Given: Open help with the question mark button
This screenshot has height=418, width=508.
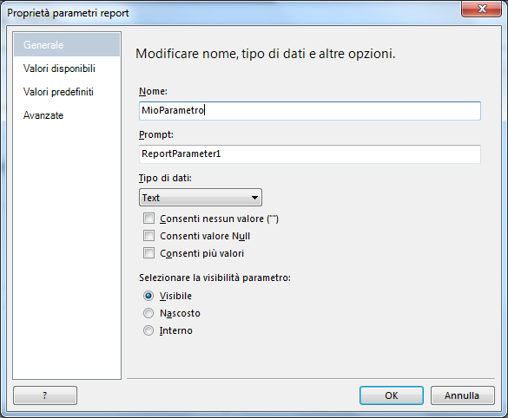Looking at the screenshot, I should tap(45, 395).
